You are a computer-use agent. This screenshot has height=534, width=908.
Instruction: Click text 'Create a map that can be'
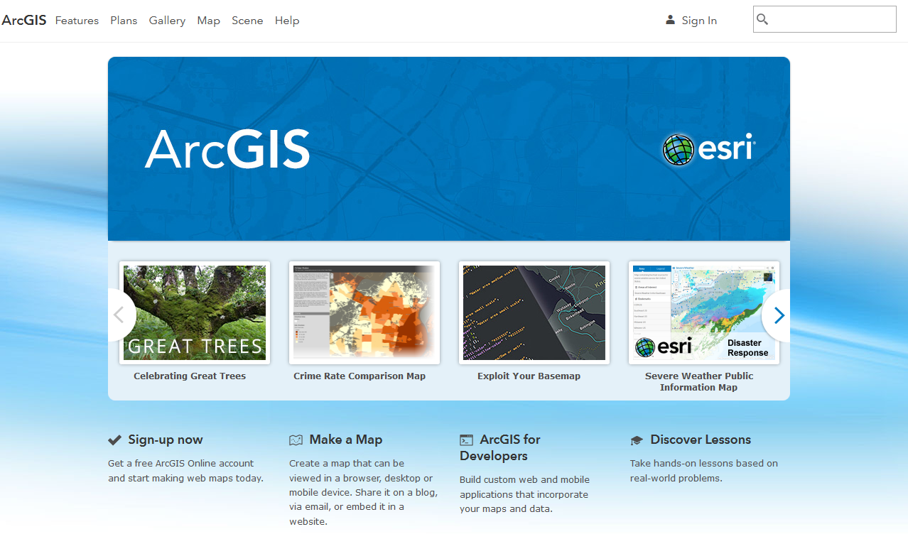click(347, 463)
